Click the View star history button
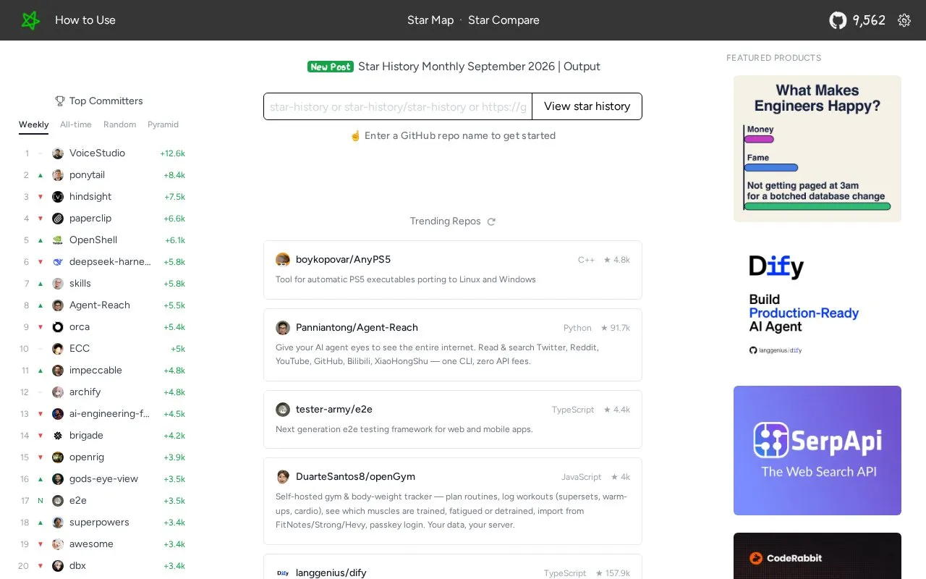Viewport: 926px width, 579px height. [x=587, y=106]
